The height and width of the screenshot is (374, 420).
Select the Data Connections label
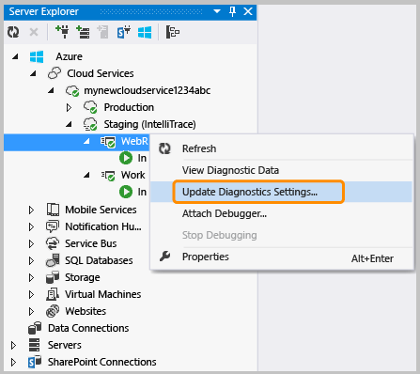(88, 328)
